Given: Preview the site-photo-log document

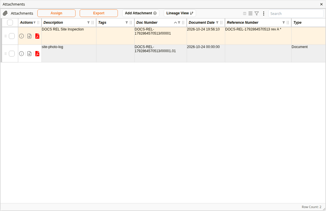Looking at the screenshot, I should pyautogui.click(x=29, y=54).
